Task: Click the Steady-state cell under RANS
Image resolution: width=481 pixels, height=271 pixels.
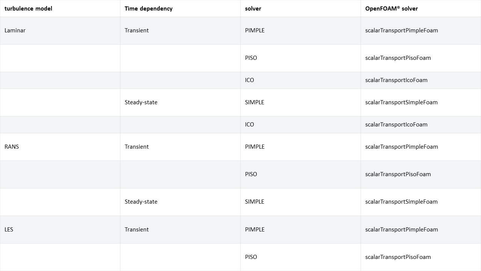Action: (x=141, y=202)
